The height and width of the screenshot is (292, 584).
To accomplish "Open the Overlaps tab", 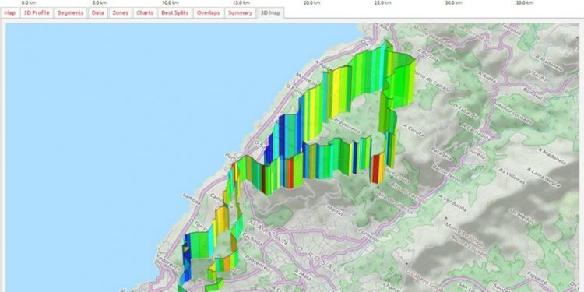I will (208, 12).
